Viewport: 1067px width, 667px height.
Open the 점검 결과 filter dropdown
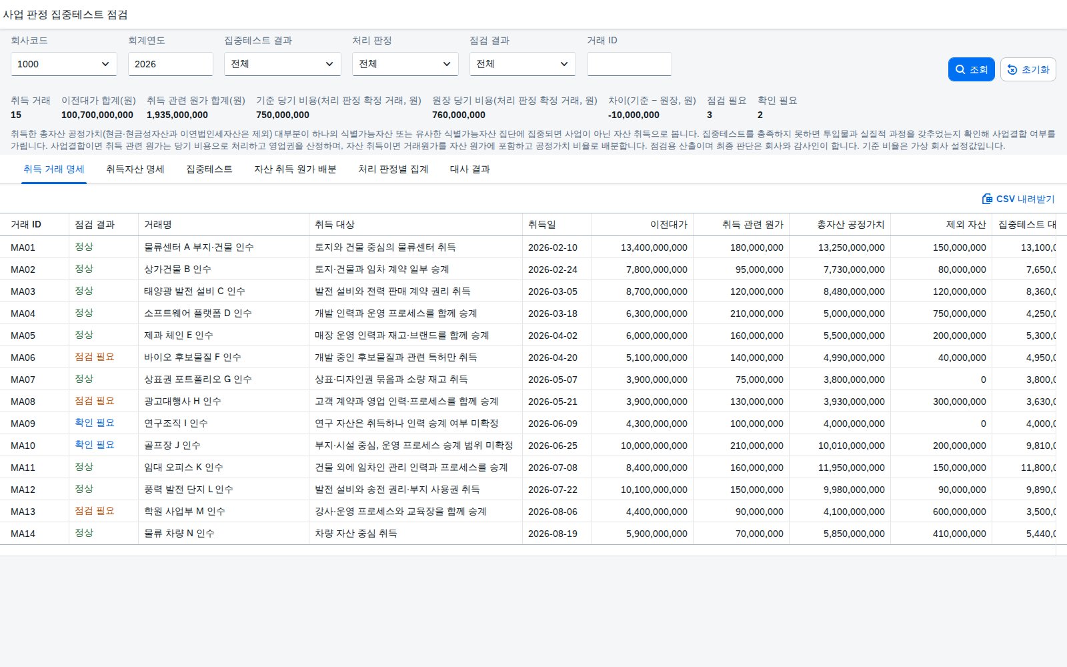click(x=523, y=64)
